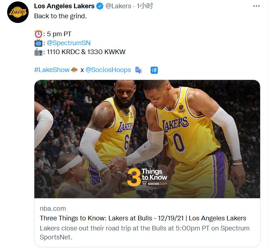
Task: Click the blue 译 translation button icon
Action: tap(154, 70)
